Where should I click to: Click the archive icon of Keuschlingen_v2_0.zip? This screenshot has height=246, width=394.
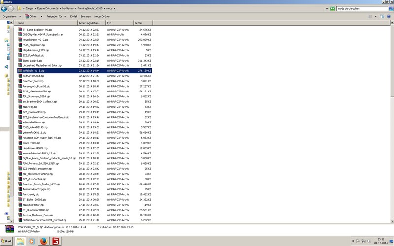pos(20,40)
